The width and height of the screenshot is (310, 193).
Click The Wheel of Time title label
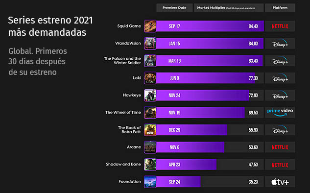click(123, 112)
